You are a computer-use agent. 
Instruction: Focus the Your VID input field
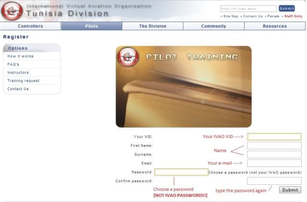[x=274, y=137]
